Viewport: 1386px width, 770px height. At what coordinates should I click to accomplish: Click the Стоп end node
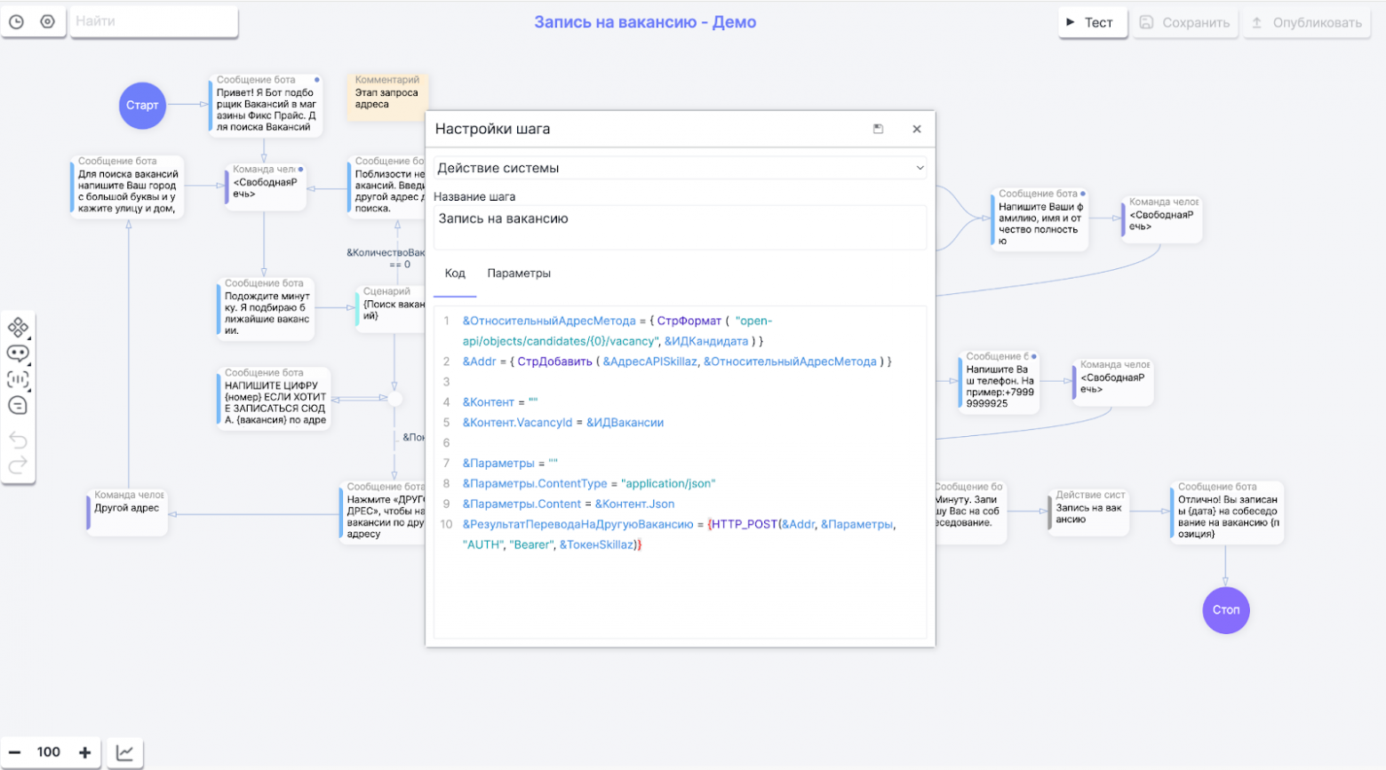(x=1226, y=610)
